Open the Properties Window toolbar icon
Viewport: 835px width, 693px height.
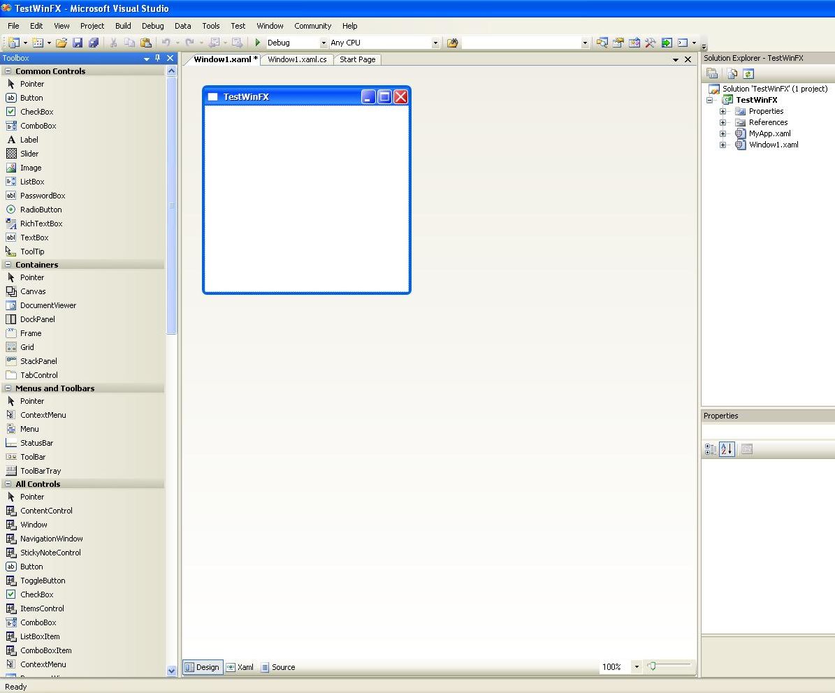click(x=618, y=43)
